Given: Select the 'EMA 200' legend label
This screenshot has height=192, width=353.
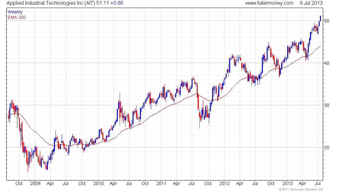Looking at the screenshot, I should pos(17,18).
